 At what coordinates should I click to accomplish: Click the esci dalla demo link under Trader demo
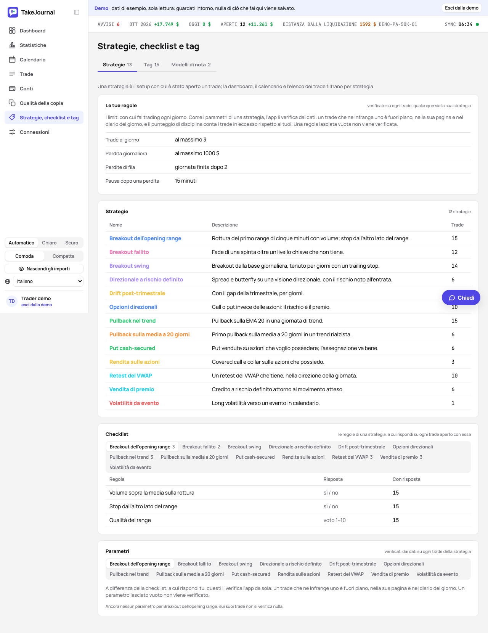[x=37, y=305]
